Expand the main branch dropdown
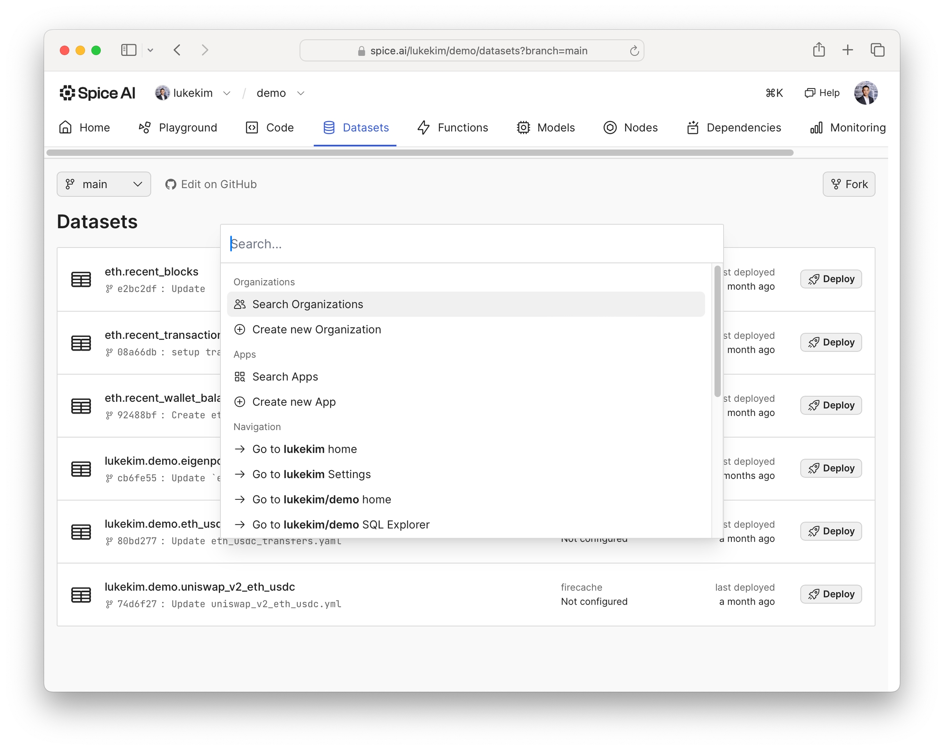944x750 pixels. (104, 184)
